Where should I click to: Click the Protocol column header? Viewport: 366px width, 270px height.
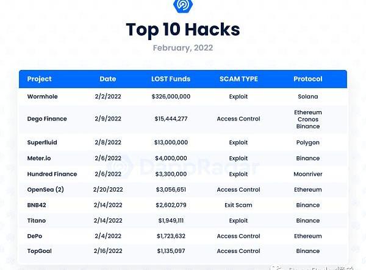(x=307, y=79)
